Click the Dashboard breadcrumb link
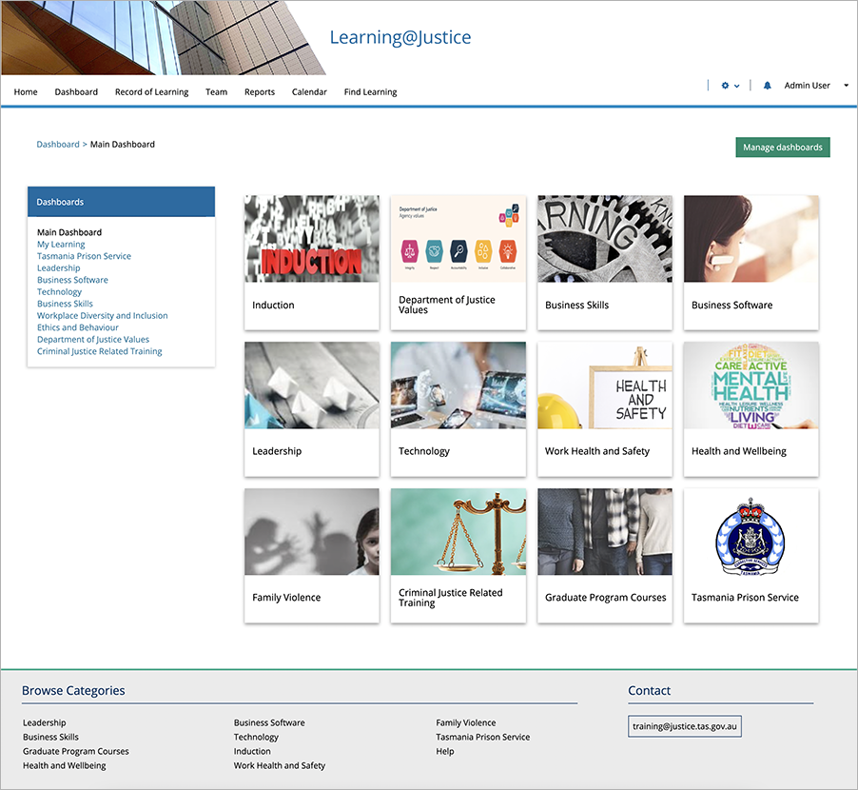 [58, 145]
